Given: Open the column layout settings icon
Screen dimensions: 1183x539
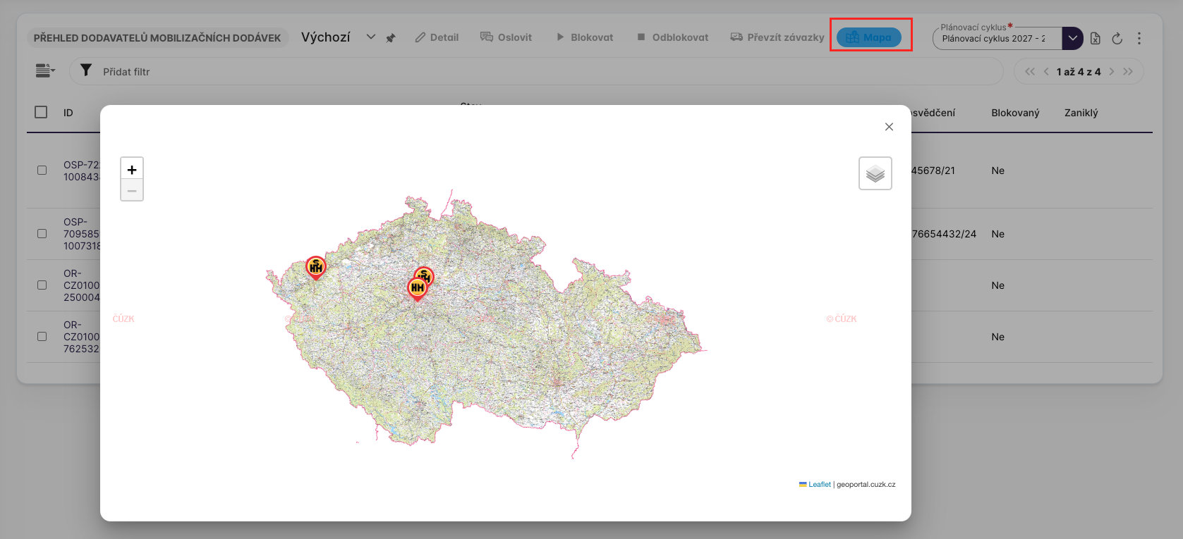Looking at the screenshot, I should tap(45, 70).
